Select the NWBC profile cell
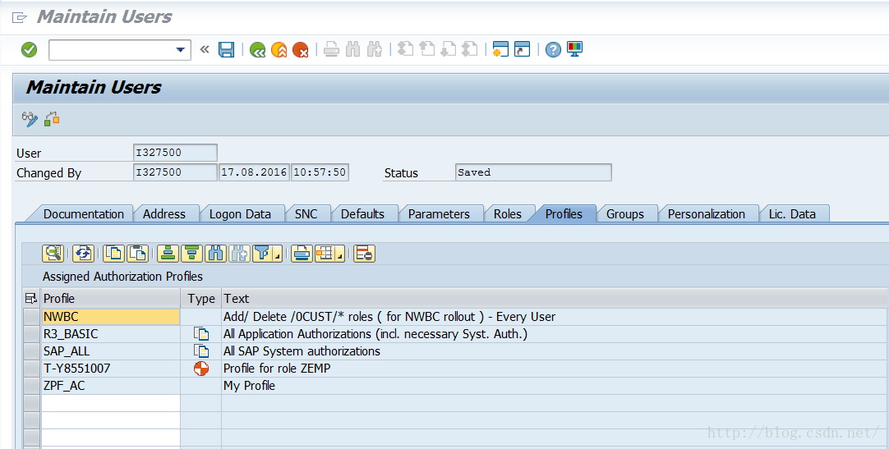Viewport: 889px width, 449px height. tap(111, 317)
